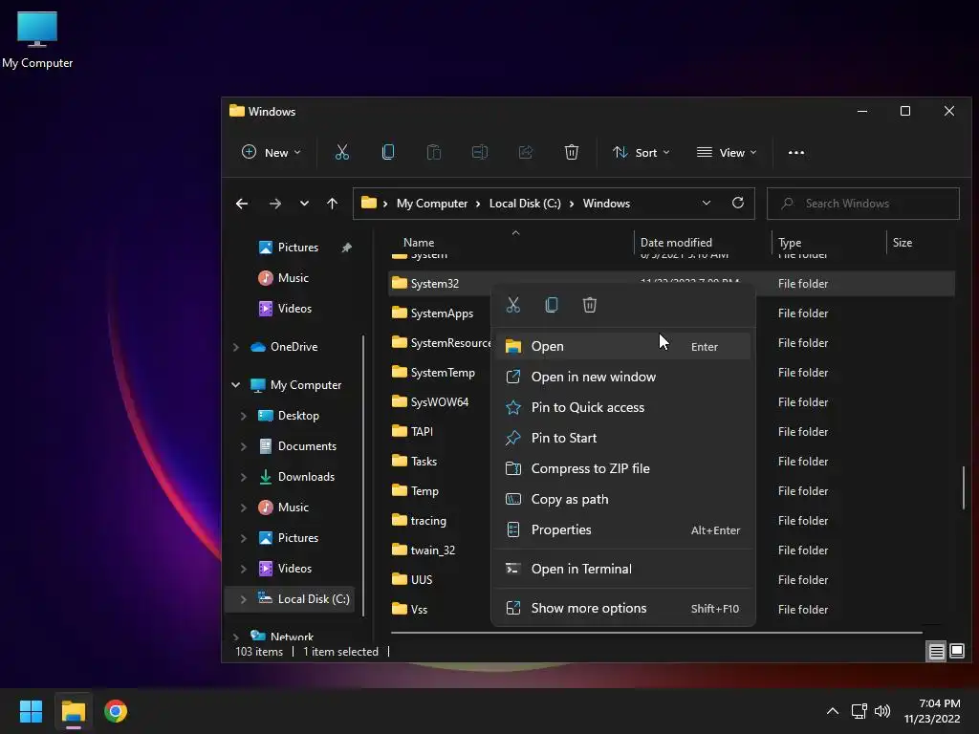Go forward with the forward arrow

tap(274, 204)
